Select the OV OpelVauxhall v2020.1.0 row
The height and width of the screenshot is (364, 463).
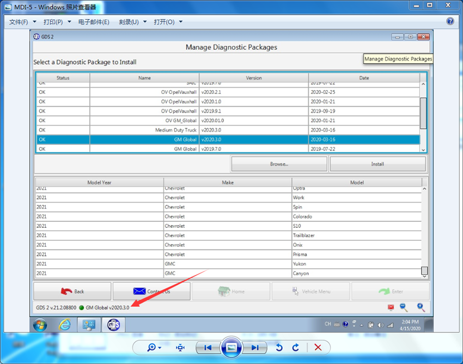click(228, 102)
